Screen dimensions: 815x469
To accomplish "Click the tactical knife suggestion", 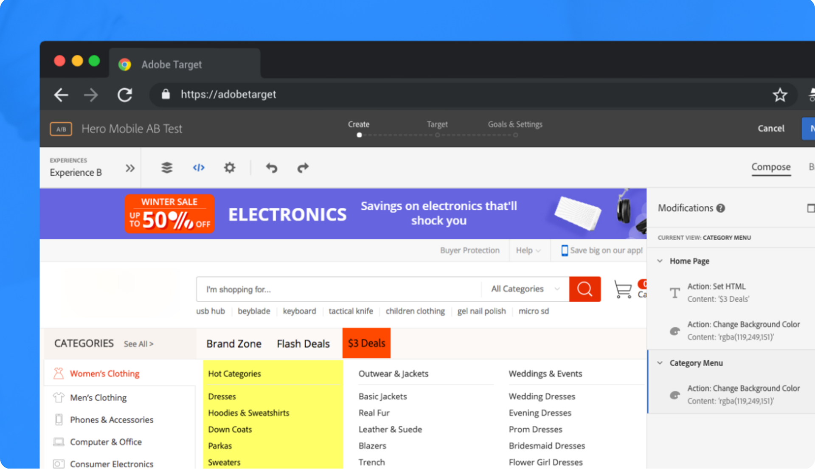I will (351, 311).
